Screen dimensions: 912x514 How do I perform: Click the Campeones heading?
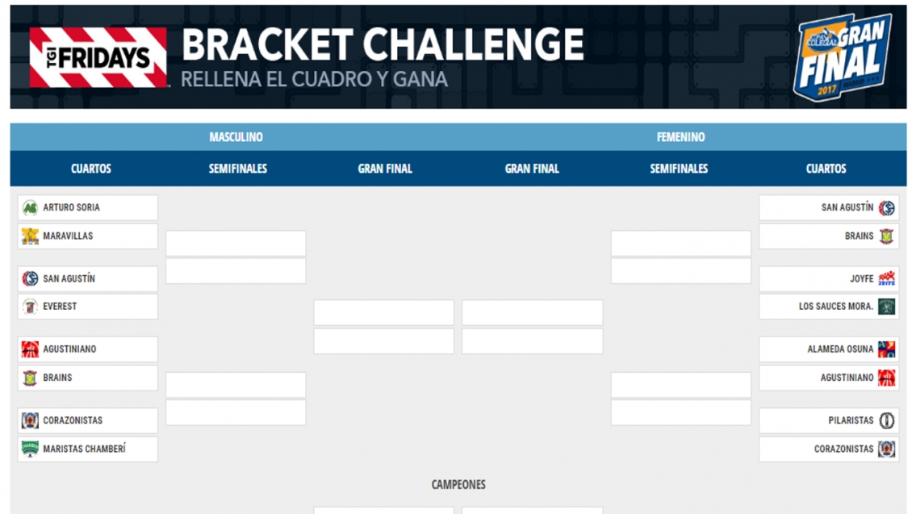458,485
